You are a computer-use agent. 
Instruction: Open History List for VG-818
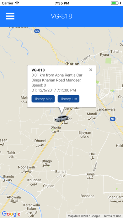68,99
